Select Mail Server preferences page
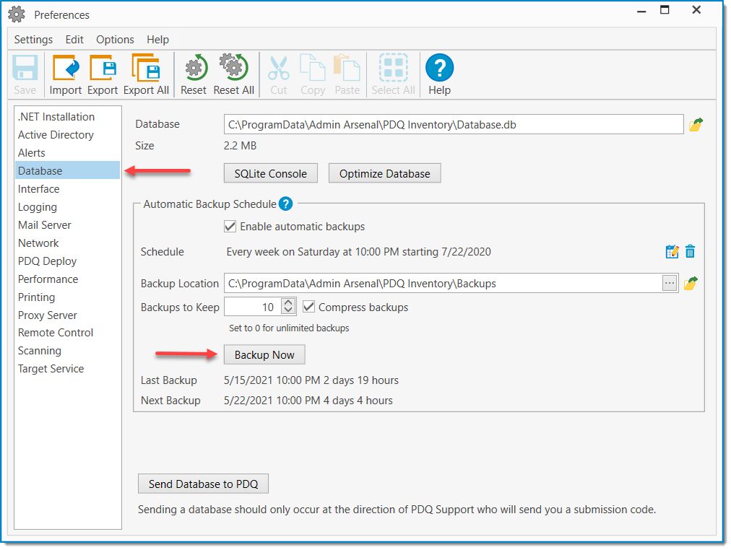 click(68, 225)
